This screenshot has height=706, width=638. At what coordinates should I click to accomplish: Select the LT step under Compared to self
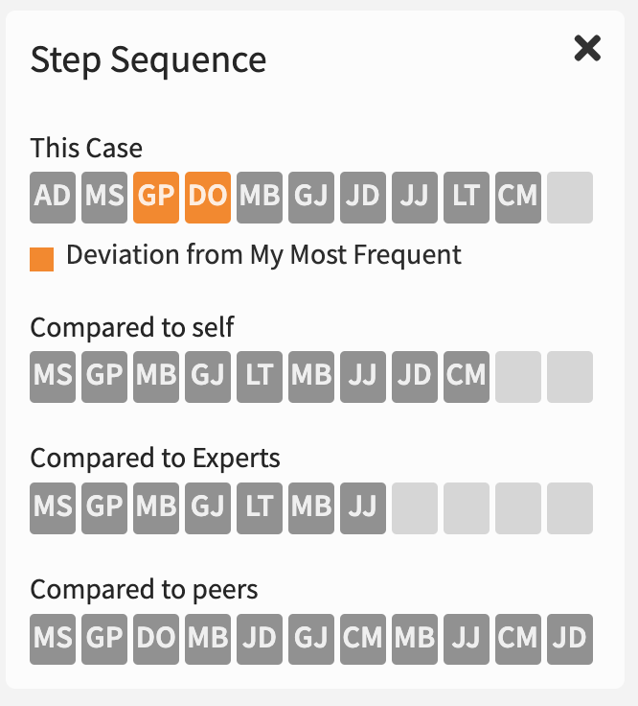[260, 376]
